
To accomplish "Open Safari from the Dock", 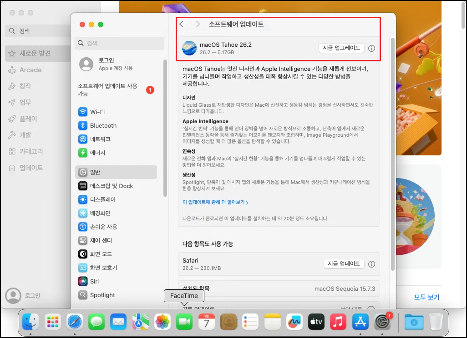I will tap(75, 322).
